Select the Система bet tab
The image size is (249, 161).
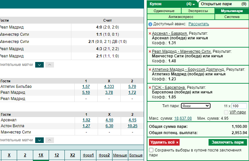[232, 17]
